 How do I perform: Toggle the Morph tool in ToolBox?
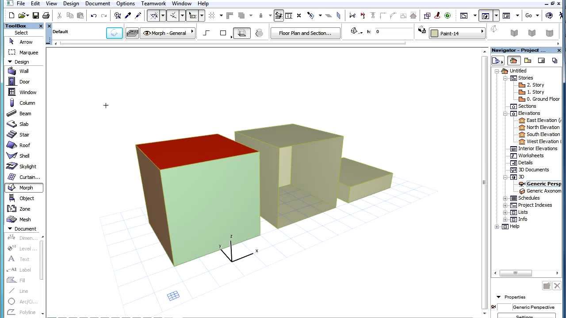[x=24, y=188]
